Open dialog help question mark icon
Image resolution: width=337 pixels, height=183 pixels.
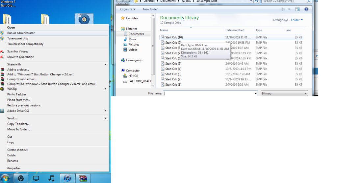click(x=306, y=9)
